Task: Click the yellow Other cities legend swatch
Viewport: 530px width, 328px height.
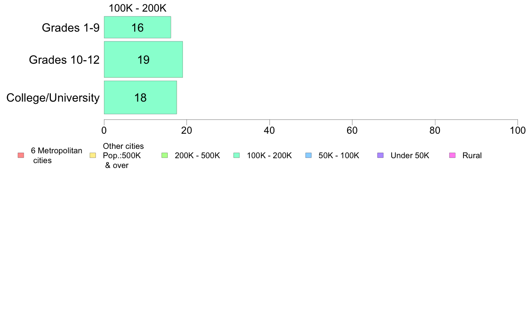Action: pyautogui.click(x=93, y=156)
